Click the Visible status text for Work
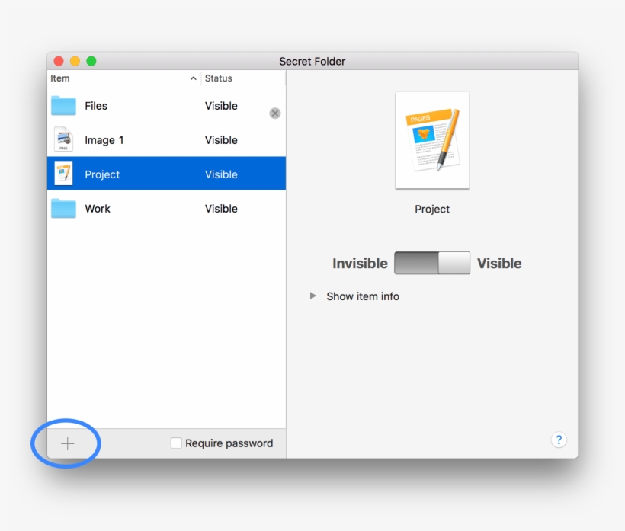The image size is (625, 531). [221, 208]
